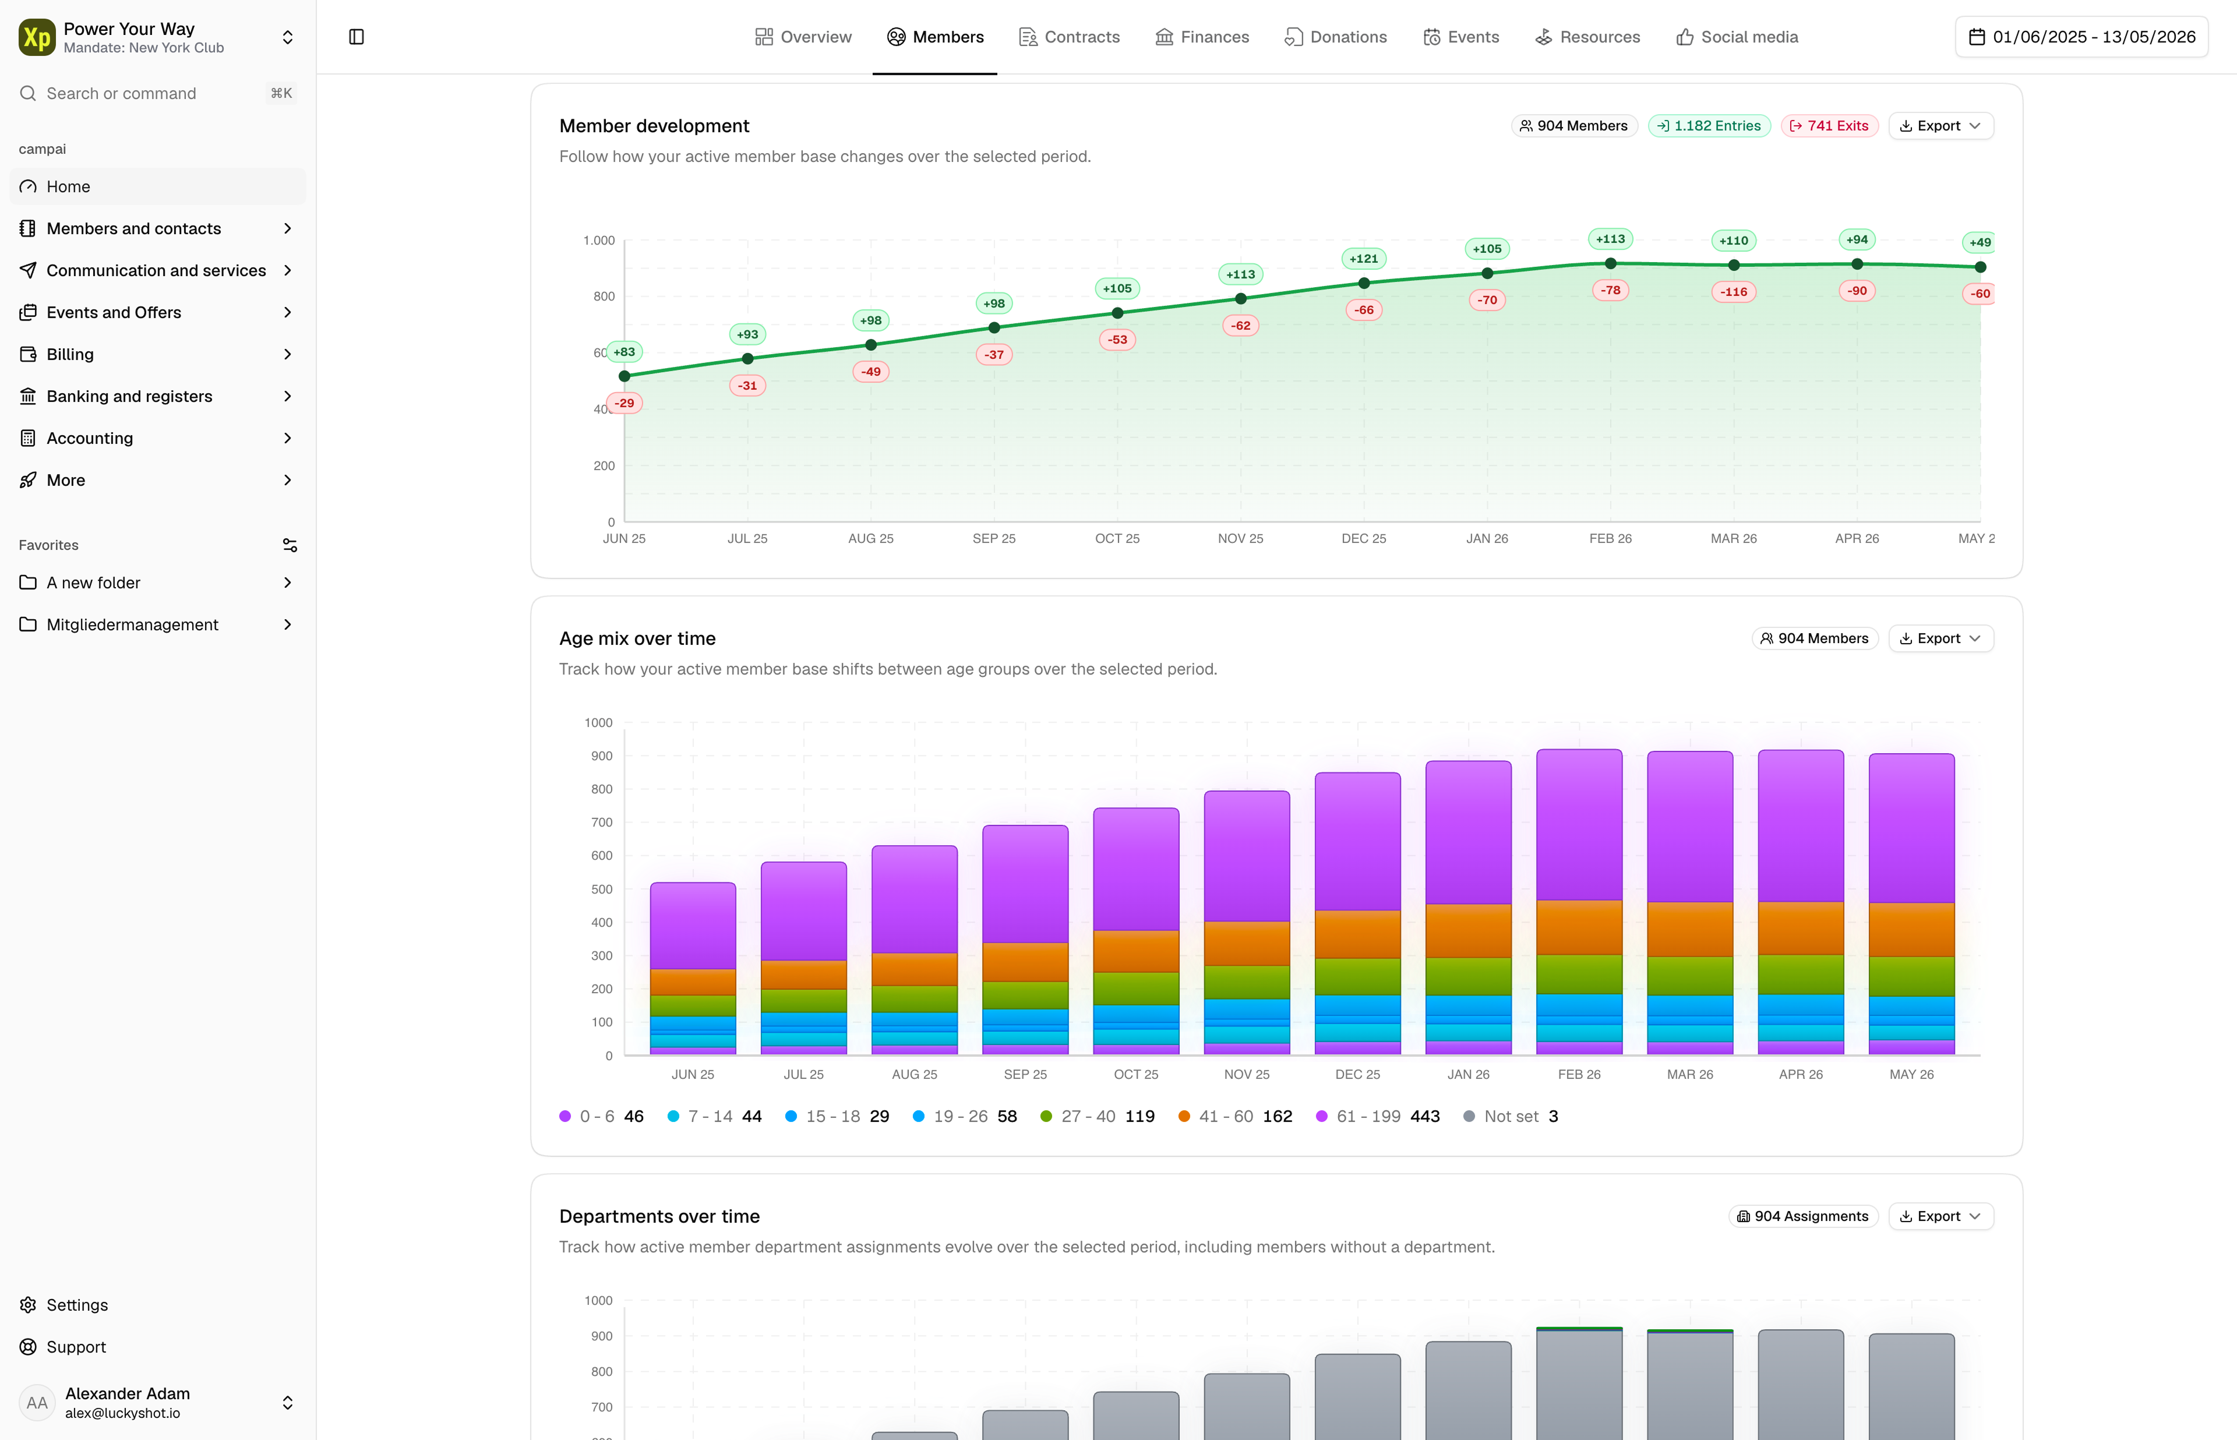The width and height of the screenshot is (2237, 1440).
Task: Toggle 15 - 18 age group legend
Action: tap(837, 1117)
